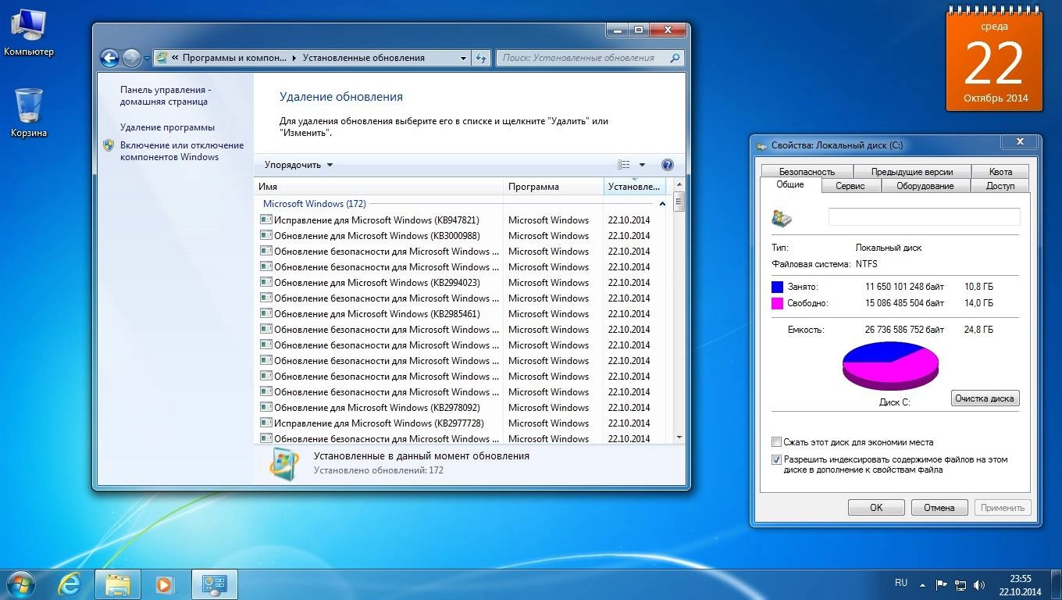This screenshot has width=1062, height=600.
Task: Click the change view icon in toolbar
Action: point(624,165)
